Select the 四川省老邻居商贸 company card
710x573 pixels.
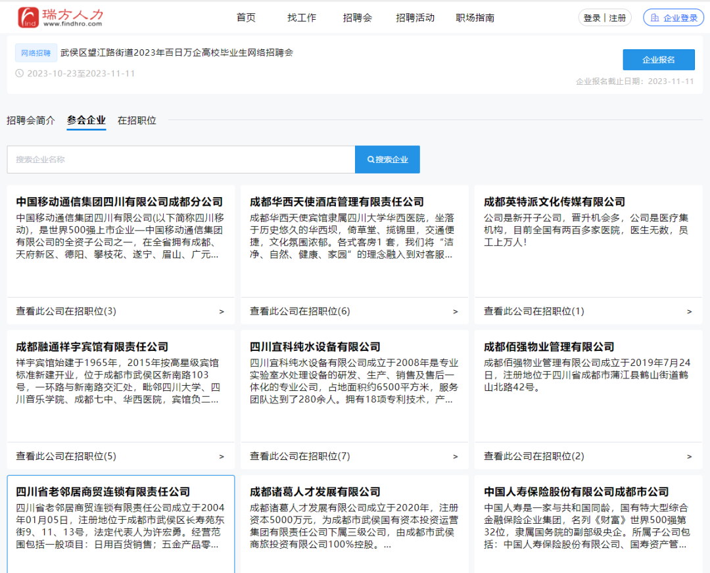point(120,526)
